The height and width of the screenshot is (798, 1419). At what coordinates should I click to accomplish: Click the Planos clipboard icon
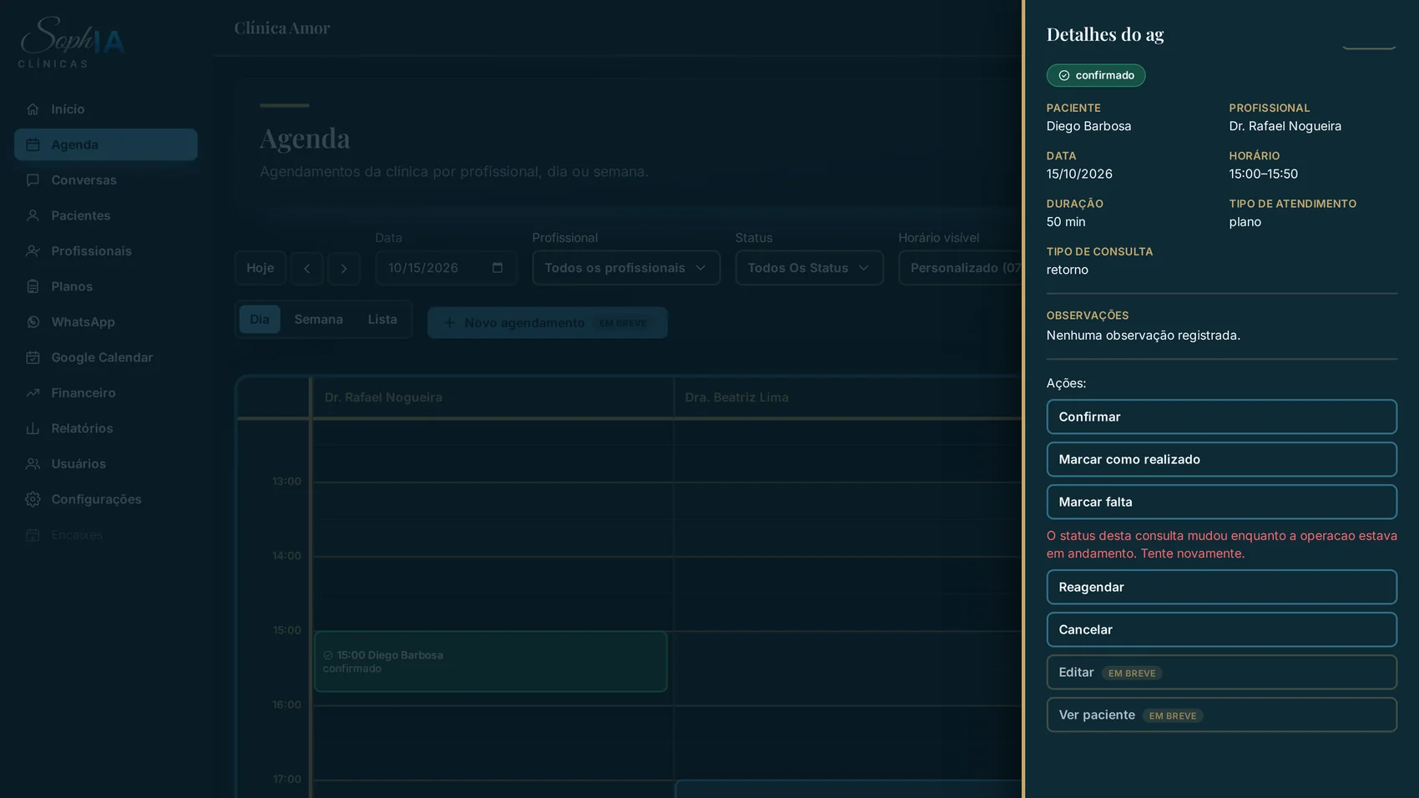click(x=33, y=286)
